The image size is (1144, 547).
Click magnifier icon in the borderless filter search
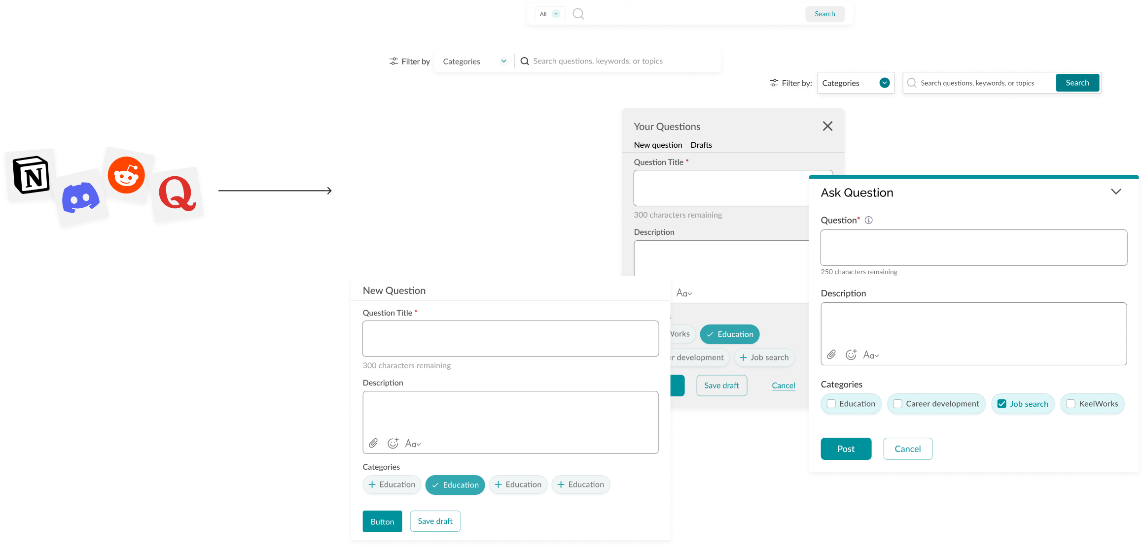[525, 61]
